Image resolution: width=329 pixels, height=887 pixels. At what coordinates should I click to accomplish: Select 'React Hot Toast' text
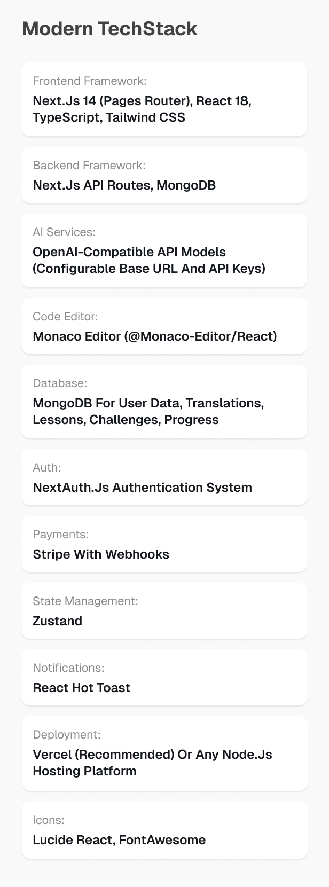[82, 688]
